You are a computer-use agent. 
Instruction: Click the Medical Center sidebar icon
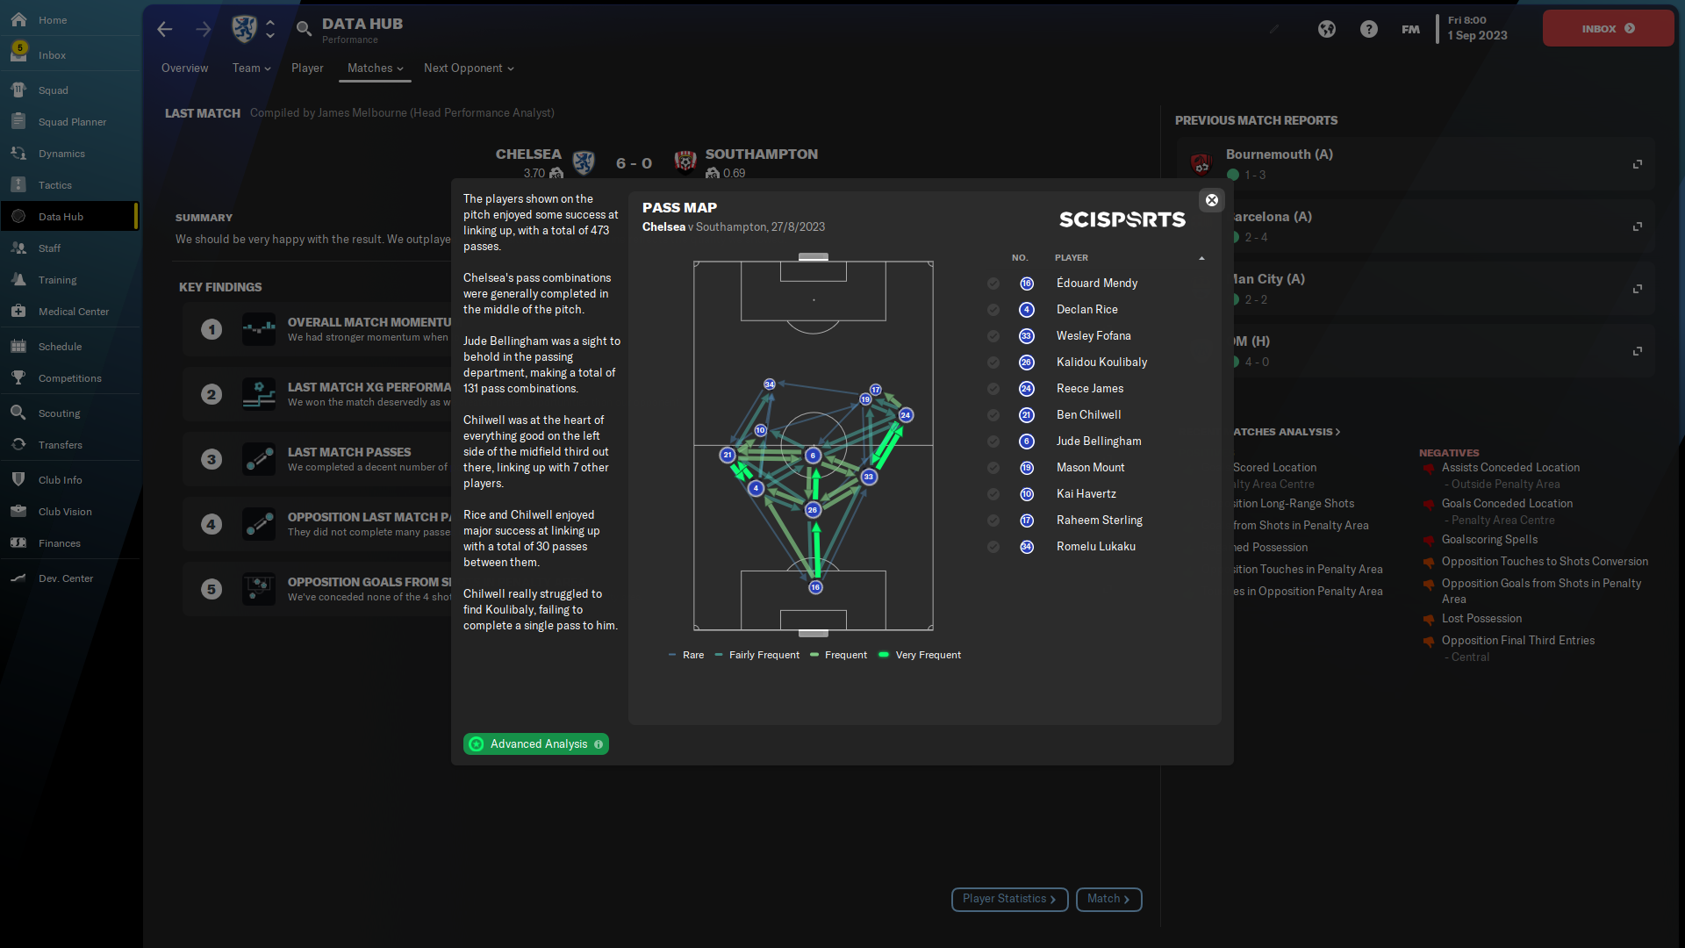18,312
